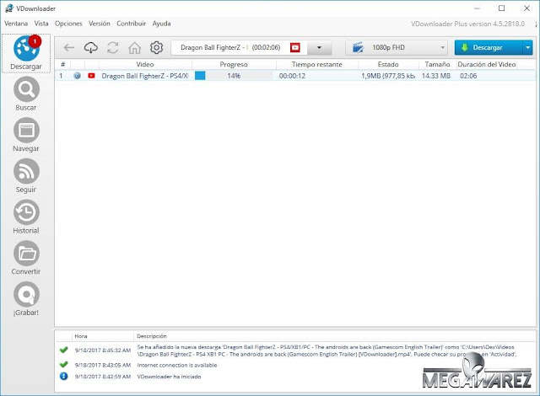Click the cloud download icon
Screen dimensions: 540x396
tap(91, 47)
